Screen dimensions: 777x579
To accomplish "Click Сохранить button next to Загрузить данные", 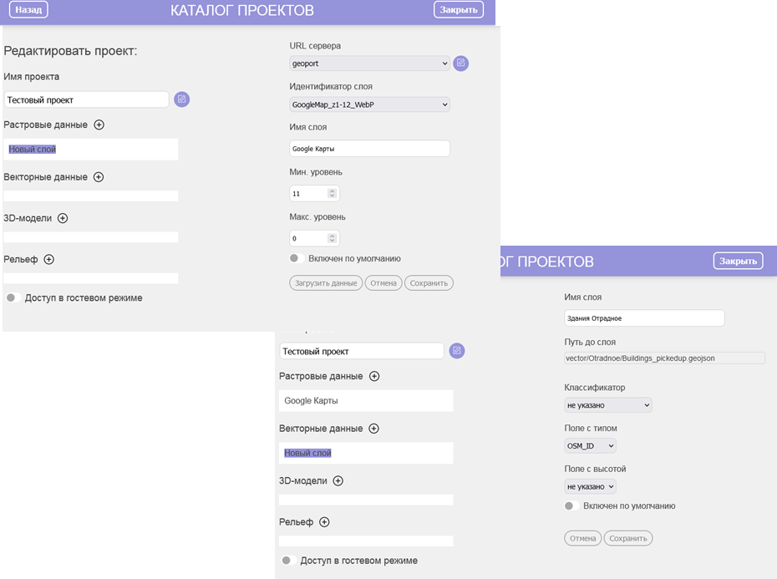I will click(x=429, y=283).
